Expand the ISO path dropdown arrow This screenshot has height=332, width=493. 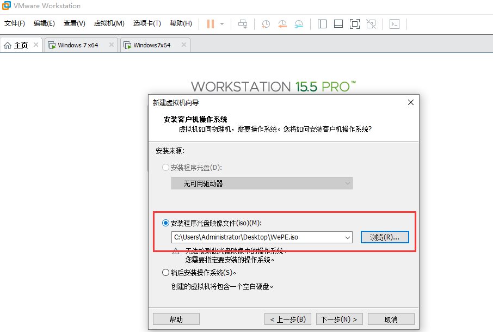[x=347, y=237]
